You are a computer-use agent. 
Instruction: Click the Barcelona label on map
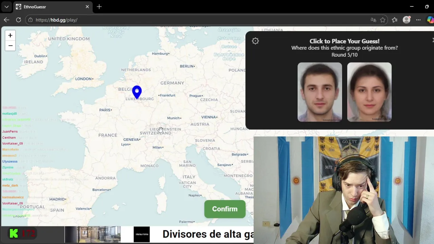pyautogui.click(x=101, y=189)
